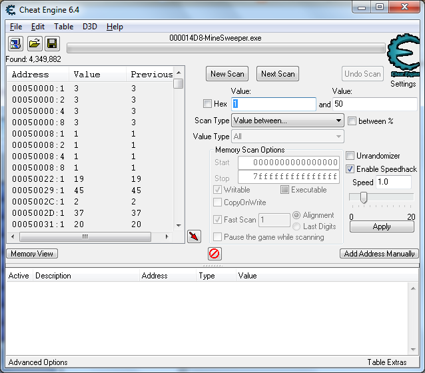Click results list scroll up arrow
Viewport: 425px width, 373px height.
point(179,73)
